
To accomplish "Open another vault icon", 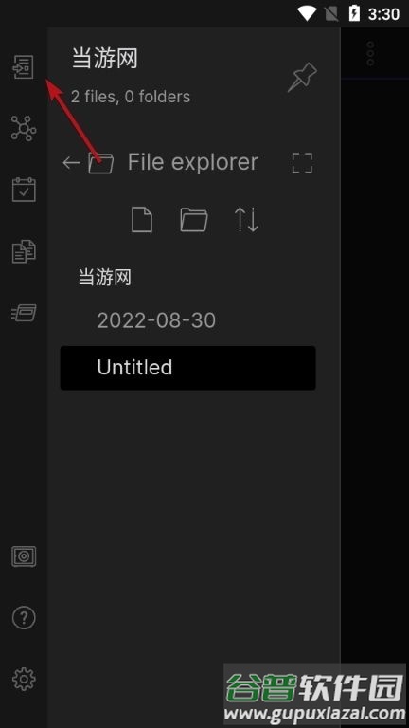I will pyautogui.click(x=24, y=555).
